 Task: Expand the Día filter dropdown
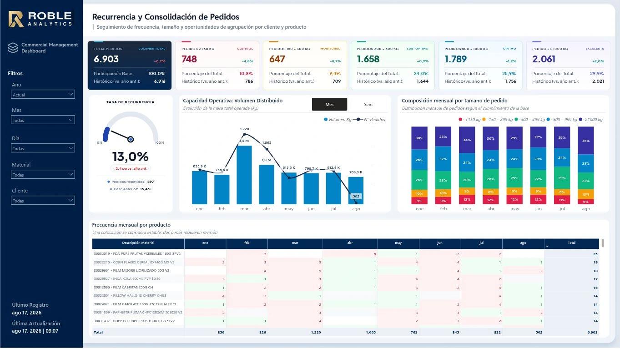[x=43, y=148]
